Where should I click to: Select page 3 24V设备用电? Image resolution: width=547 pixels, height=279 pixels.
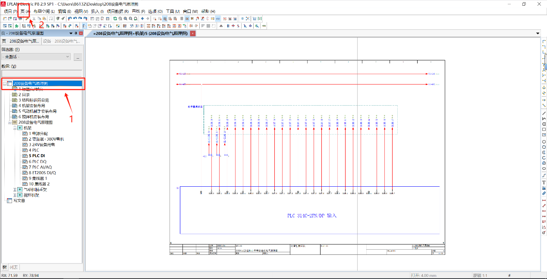42,145
